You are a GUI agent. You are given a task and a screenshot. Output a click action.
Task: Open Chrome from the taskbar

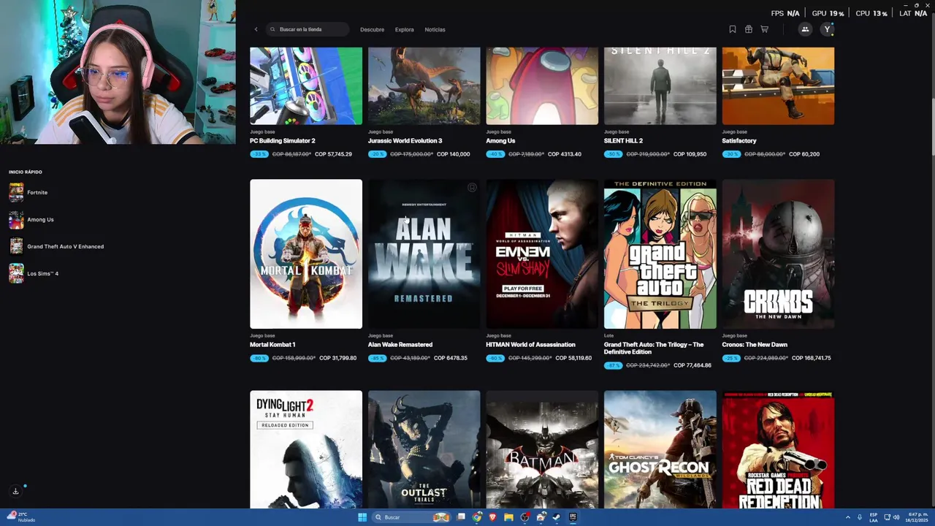coord(477,517)
